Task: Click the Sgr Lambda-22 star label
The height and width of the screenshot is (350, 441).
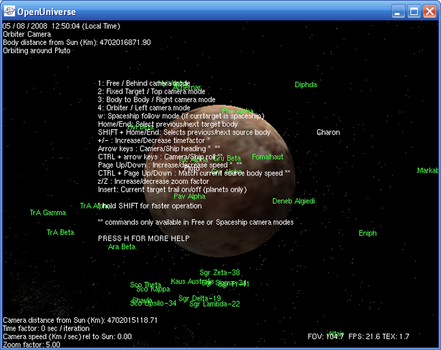Action: (x=215, y=304)
